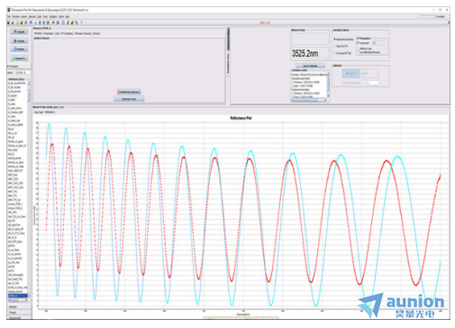Select the Combined FFT/ML radio button

click(x=343, y=53)
